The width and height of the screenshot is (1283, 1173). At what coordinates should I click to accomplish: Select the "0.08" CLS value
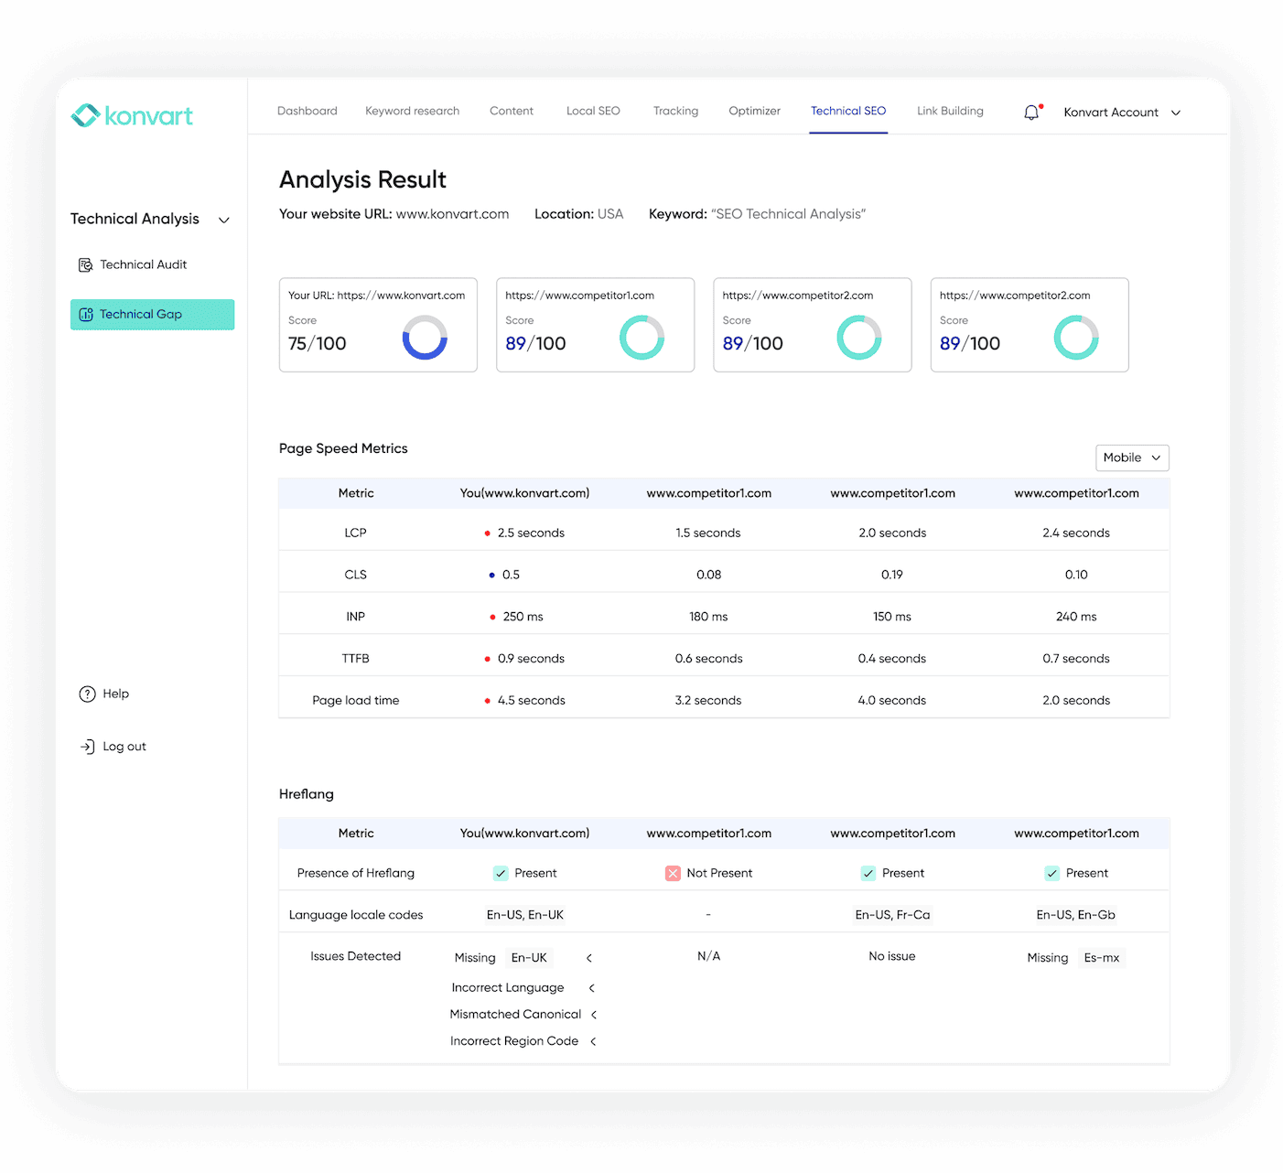tap(708, 576)
